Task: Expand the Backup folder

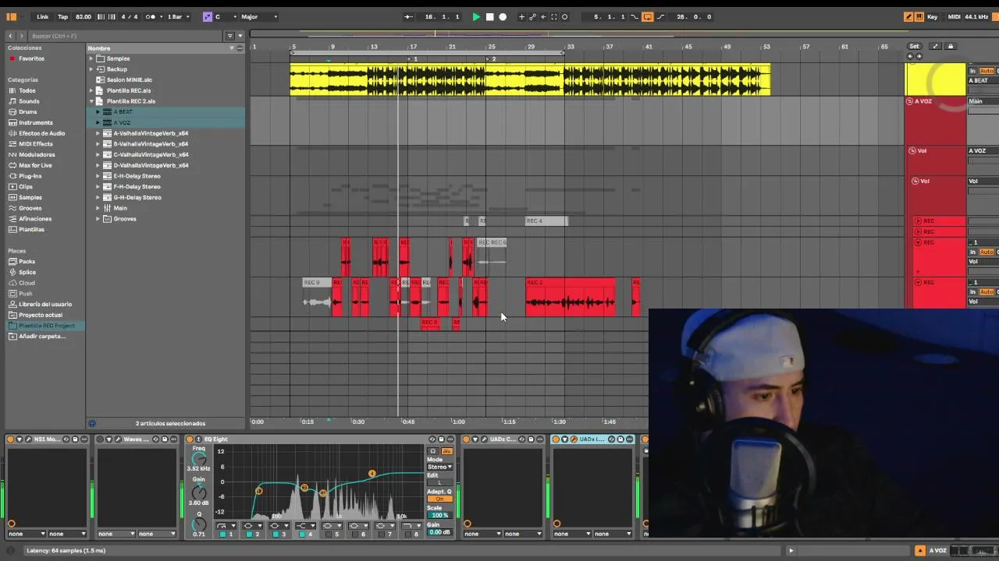Action: point(91,69)
